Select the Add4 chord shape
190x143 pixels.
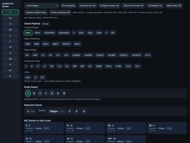click(81, 33)
